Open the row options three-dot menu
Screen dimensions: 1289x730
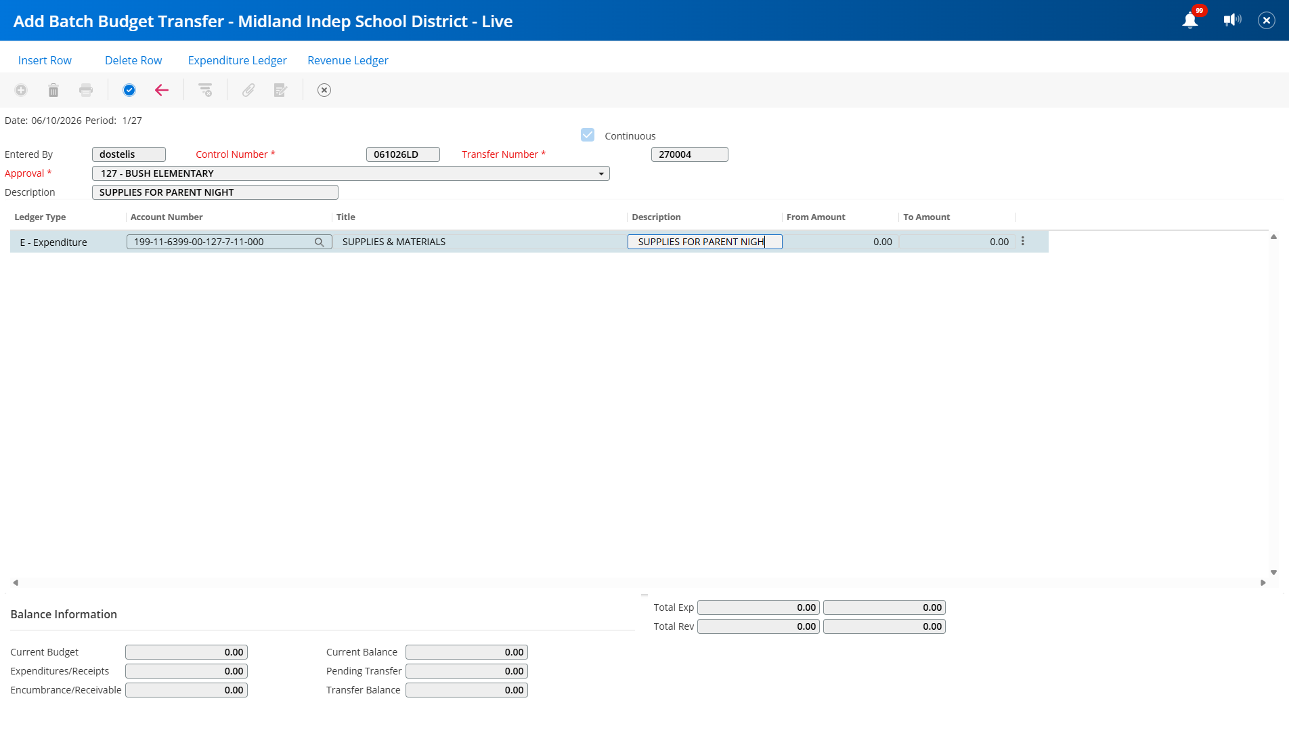coord(1023,241)
